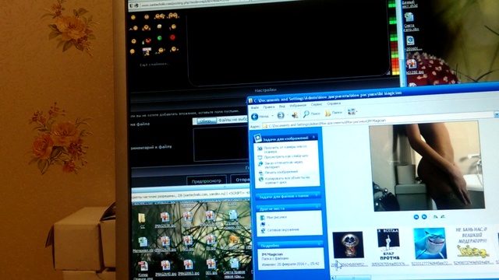This screenshot has width=499, height=280.
Task: Open the Сервис menu in Explorer
Action: tap(317, 104)
